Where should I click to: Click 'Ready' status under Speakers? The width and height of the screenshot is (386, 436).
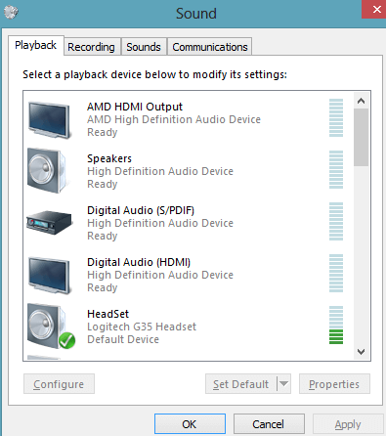[103, 184]
